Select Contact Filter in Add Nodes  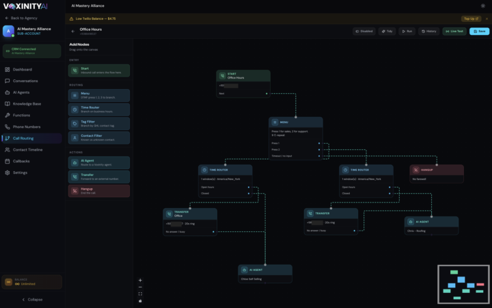[99, 138]
